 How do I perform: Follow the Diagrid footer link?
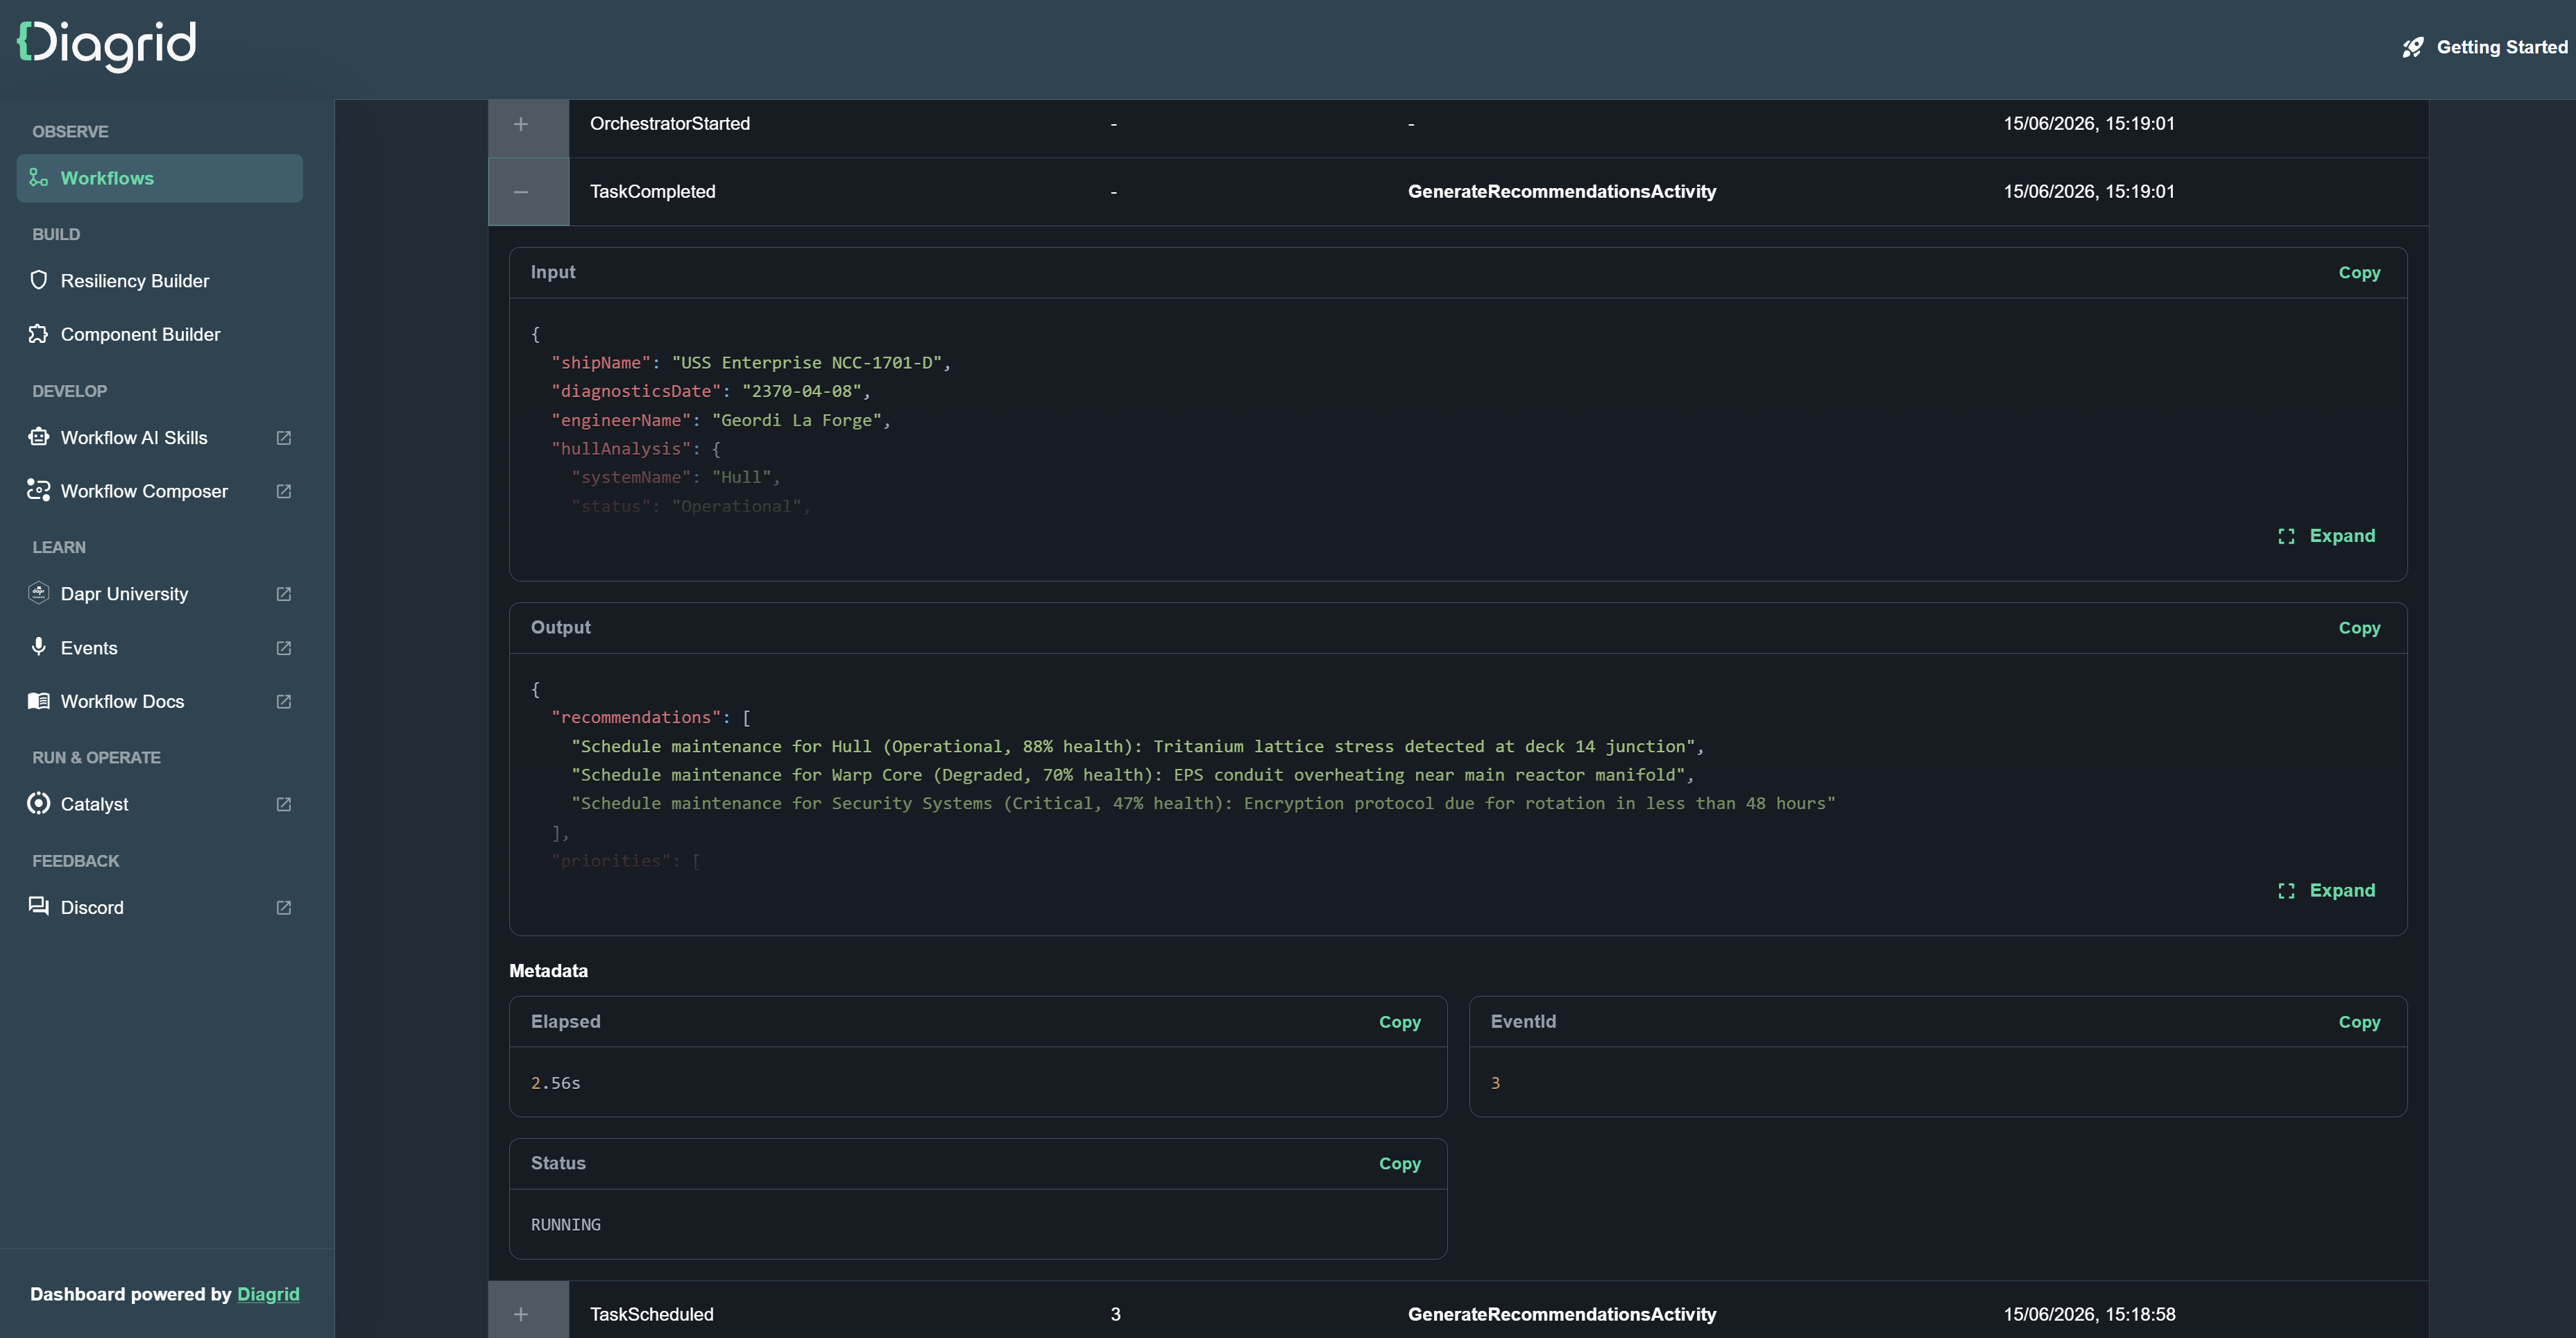click(x=268, y=1294)
